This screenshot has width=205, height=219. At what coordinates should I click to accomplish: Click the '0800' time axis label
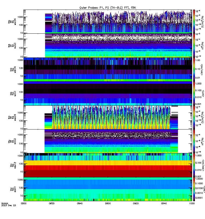24,203
